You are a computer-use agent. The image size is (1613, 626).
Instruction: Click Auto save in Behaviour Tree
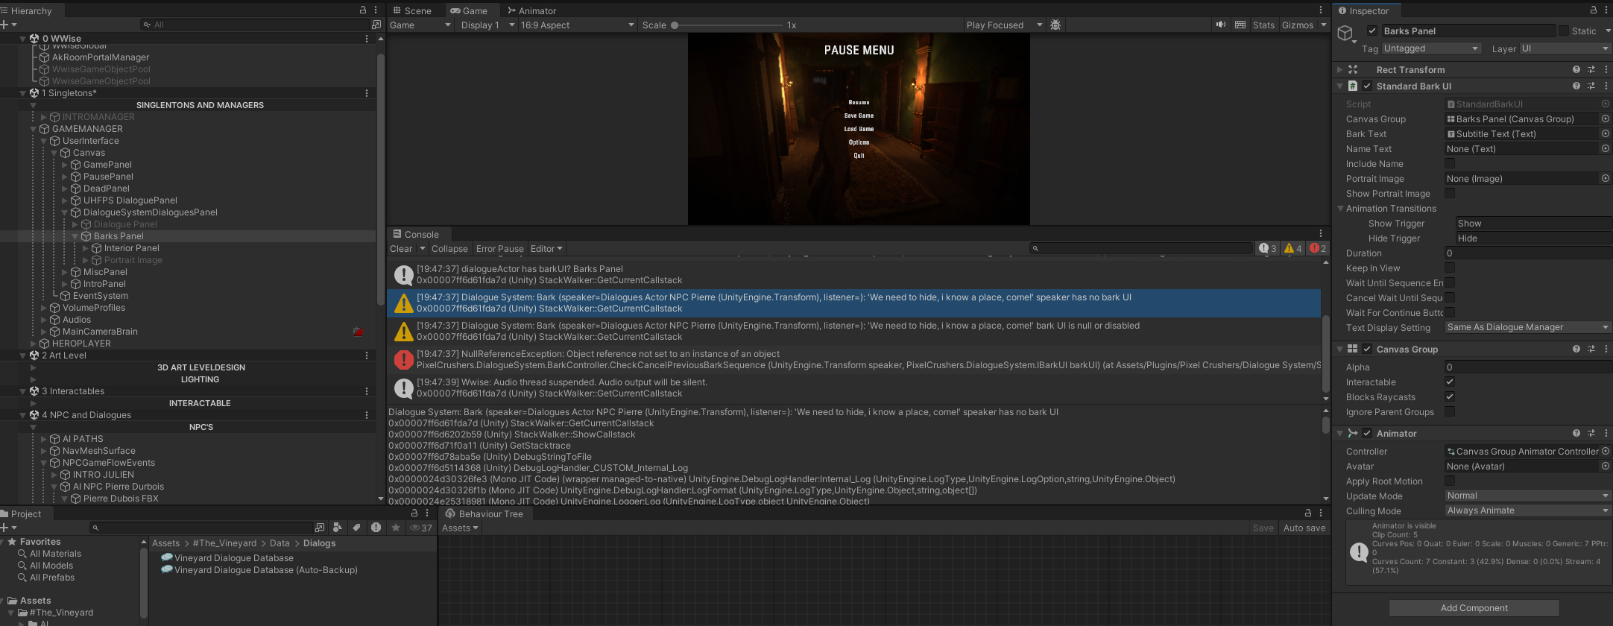click(x=1304, y=528)
